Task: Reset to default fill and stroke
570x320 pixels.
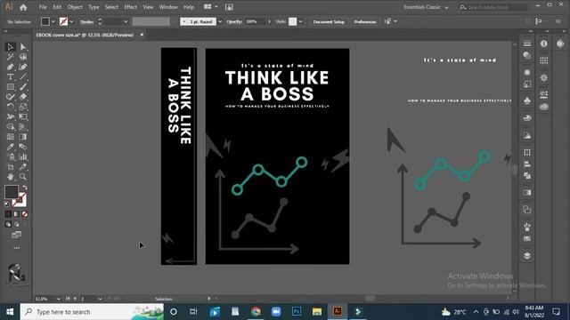Action: (x=7, y=204)
